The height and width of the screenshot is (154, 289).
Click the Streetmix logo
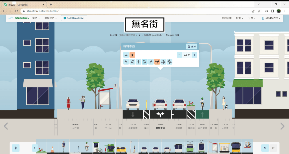click(19, 18)
